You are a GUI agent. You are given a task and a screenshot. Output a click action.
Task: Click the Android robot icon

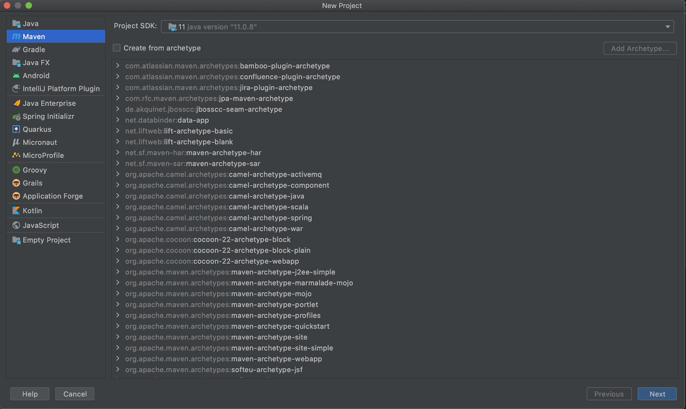coord(16,75)
